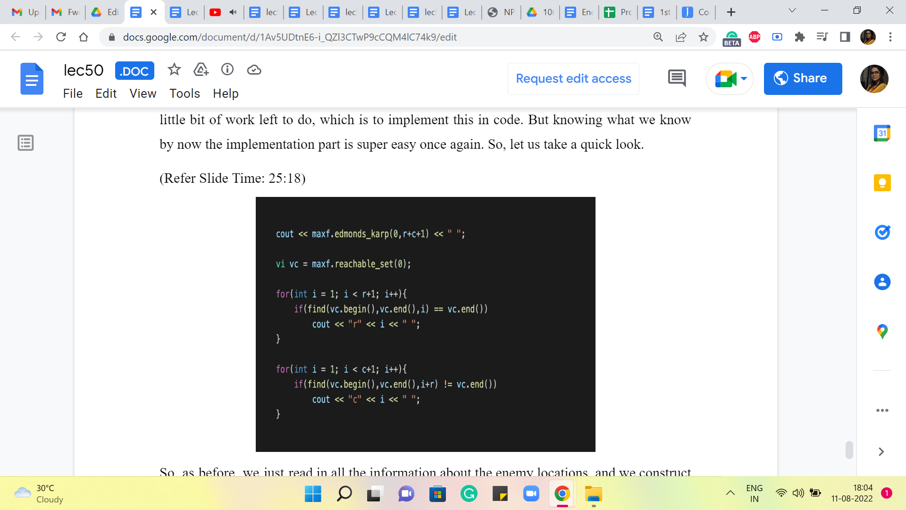The width and height of the screenshot is (906, 510).
Task: Open the View menu
Action: click(143, 93)
